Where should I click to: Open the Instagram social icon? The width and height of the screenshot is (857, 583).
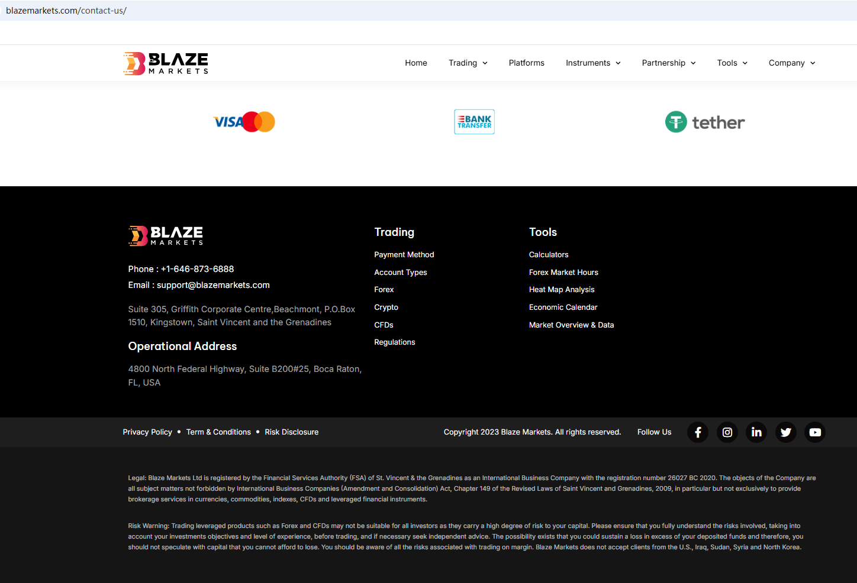click(x=727, y=432)
